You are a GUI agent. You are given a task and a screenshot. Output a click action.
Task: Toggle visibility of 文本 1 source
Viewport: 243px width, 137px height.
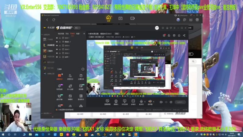[57, 38]
